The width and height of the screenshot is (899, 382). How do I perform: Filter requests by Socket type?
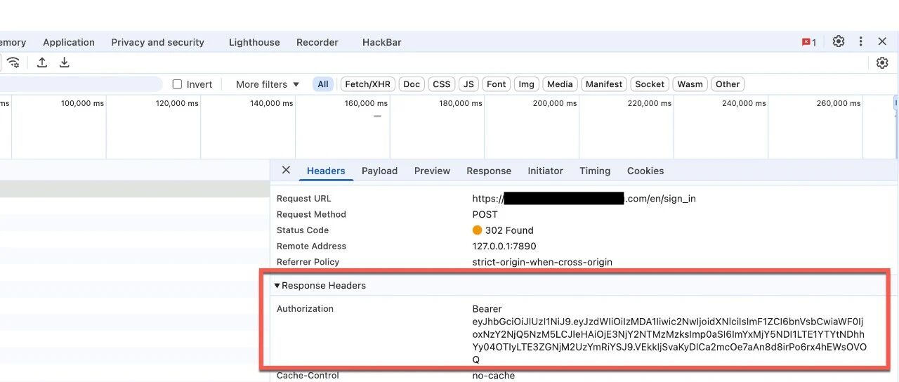click(650, 84)
